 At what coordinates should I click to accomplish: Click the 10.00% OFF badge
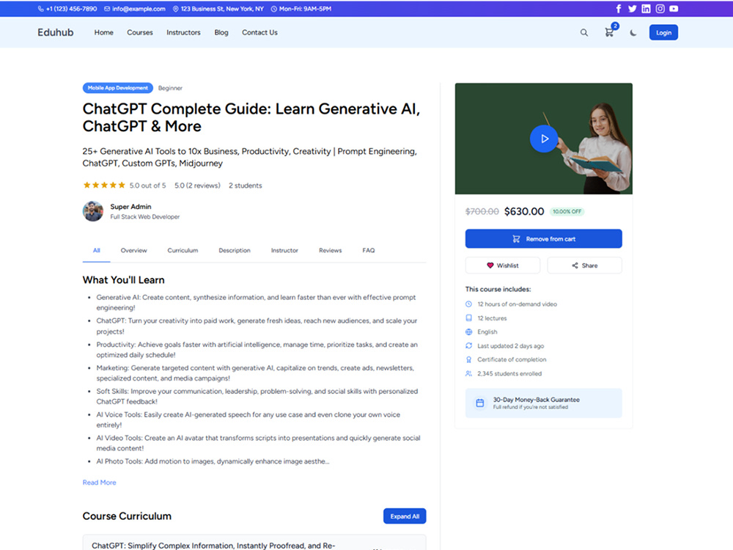pyautogui.click(x=567, y=211)
